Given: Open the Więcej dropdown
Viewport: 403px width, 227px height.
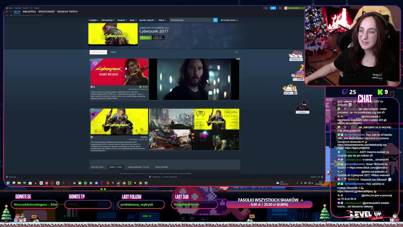Looking at the screenshot, I should [162, 20].
